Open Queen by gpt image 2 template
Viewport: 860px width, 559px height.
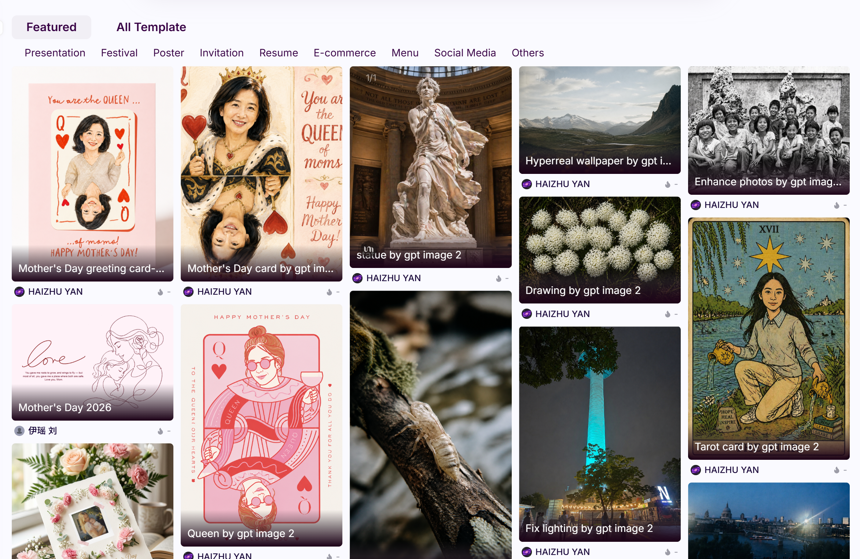click(x=261, y=425)
